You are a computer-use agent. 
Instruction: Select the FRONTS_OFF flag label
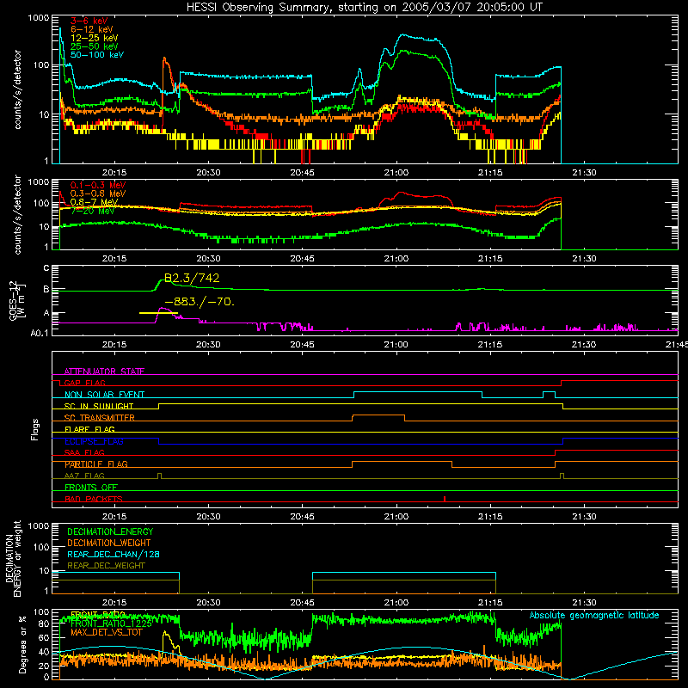(91, 487)
